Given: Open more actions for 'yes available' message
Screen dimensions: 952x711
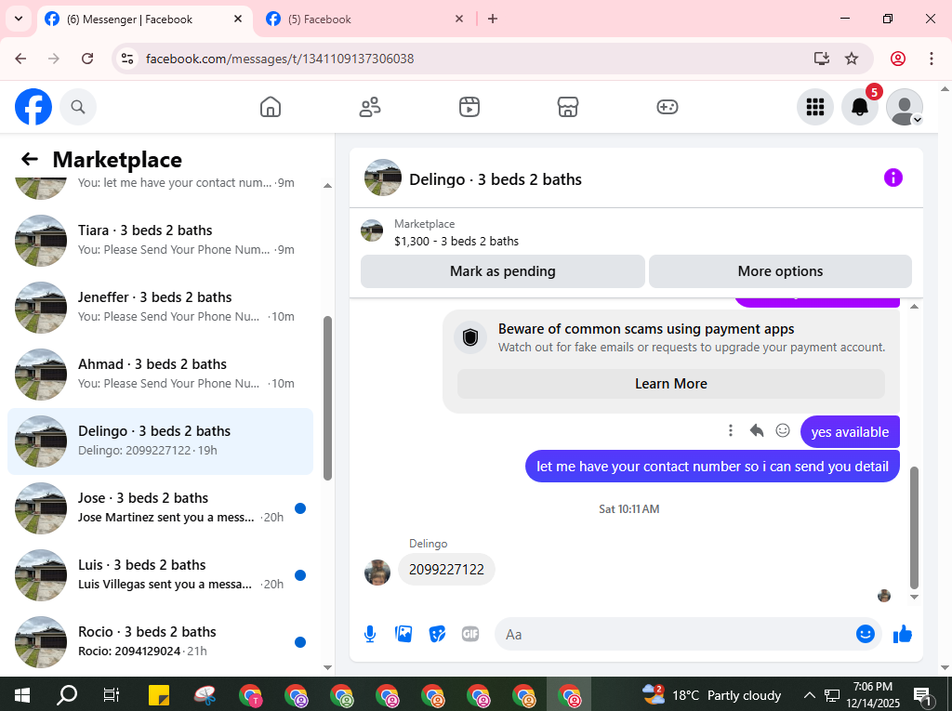Looking at the screenshot, I should (731, 430).
